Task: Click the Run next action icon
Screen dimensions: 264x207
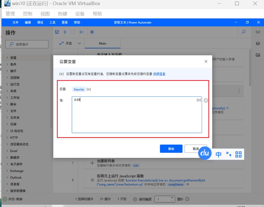Action: click(81, 32)
